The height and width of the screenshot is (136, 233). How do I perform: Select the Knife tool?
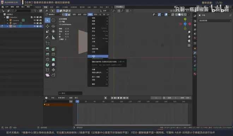pos(47,59)
